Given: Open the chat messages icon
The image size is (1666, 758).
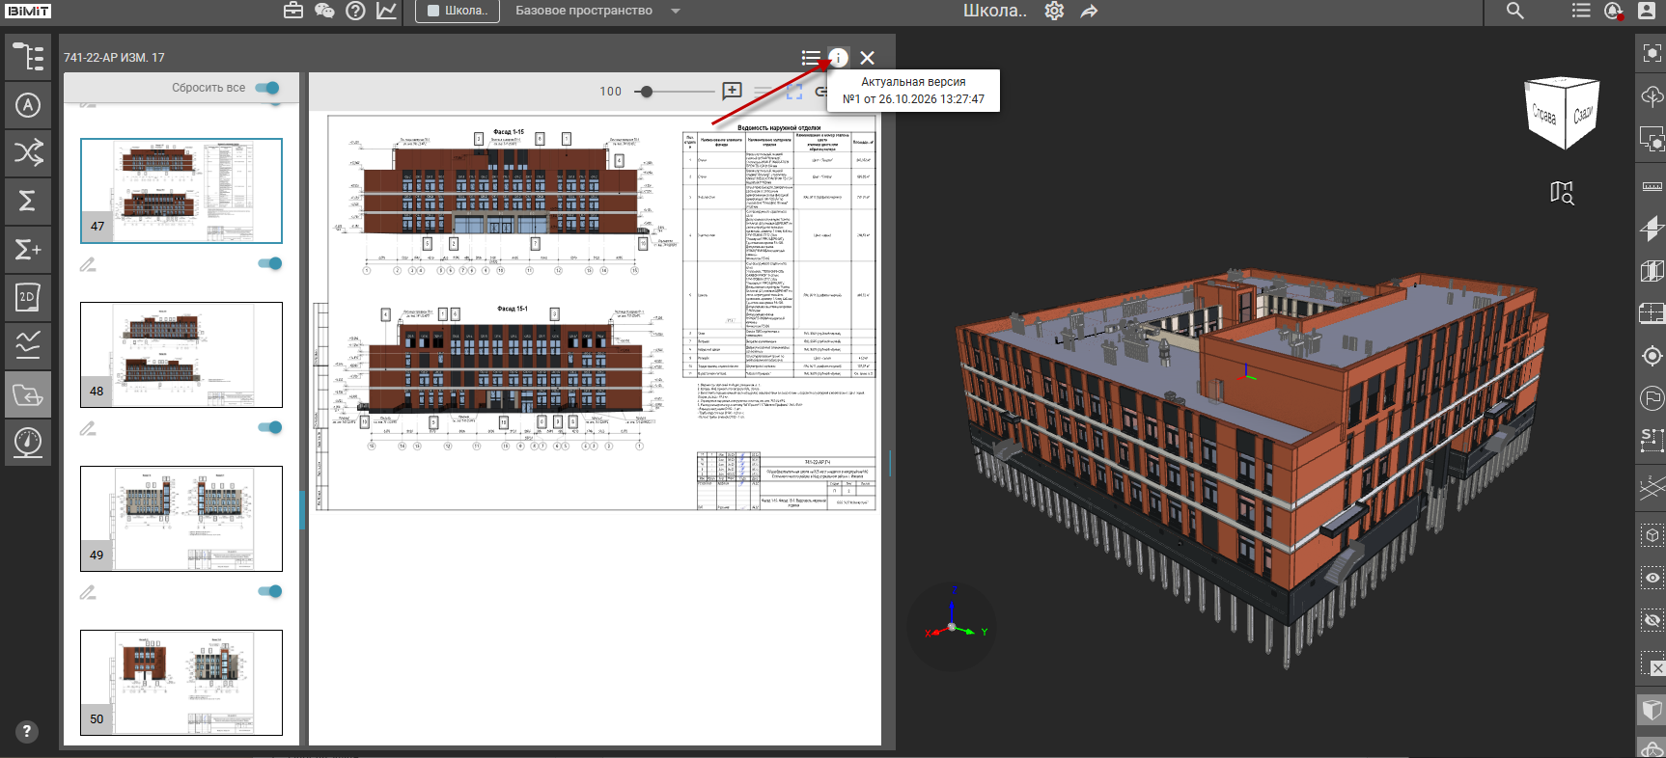Looking at the screenshot, I should pyautogui.click(x=324, y=11).
